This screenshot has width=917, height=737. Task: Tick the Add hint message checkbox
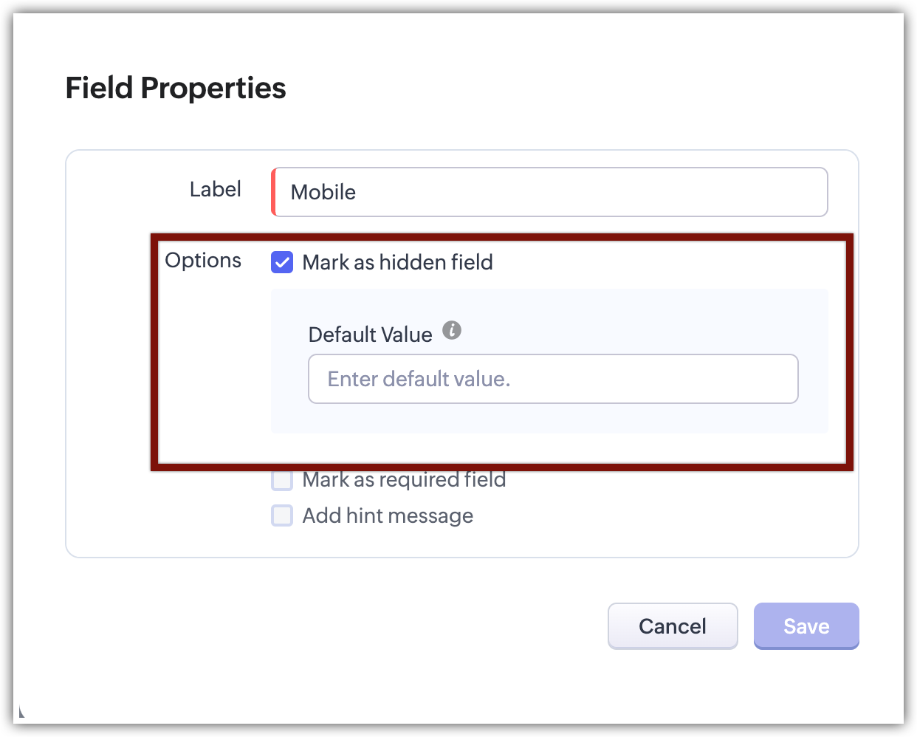(x=282, y=515)
